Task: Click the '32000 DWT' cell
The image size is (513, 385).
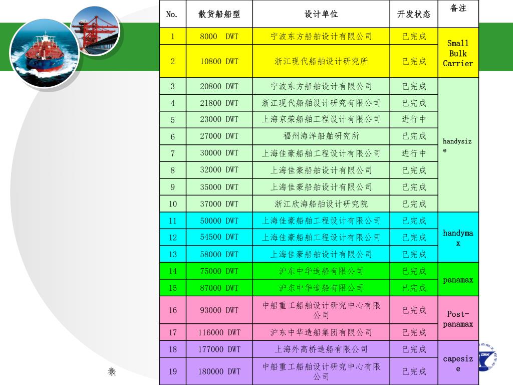Action: pos(219,170)
